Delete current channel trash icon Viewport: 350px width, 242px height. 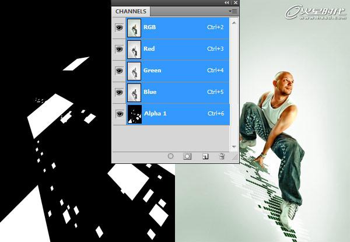coord(222,156)
